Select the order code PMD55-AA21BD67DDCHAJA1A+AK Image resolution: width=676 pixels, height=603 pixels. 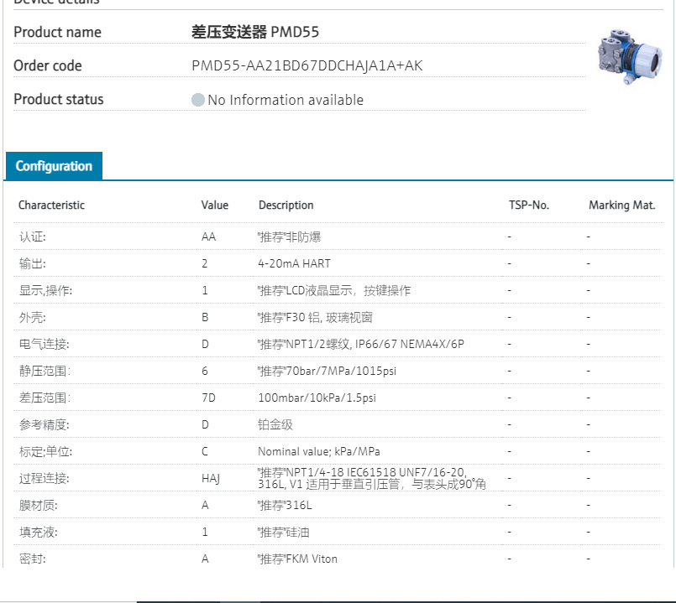tap(307, 65)
